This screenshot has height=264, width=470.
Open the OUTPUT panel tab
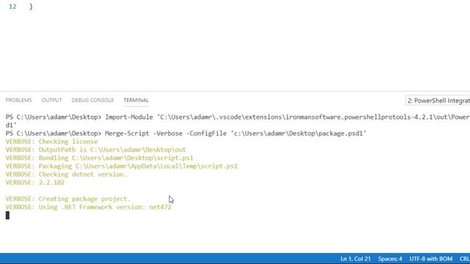51,100
